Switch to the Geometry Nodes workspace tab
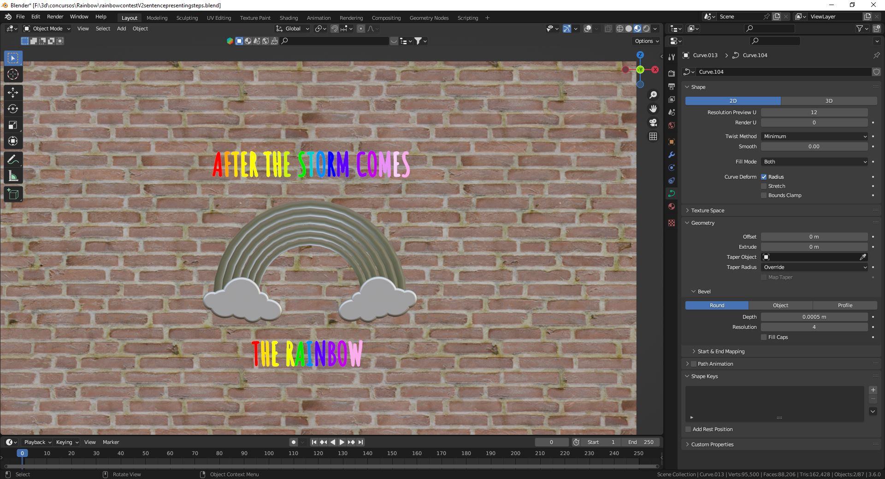Image resolution: width=885 pixels, height=479 pixels. [x=429, y=18]
